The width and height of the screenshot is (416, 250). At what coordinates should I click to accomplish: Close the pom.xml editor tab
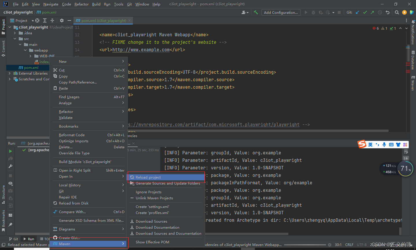130,20
